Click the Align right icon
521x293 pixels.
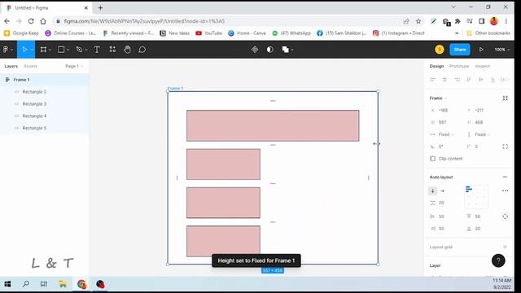pyautogui.click(x=457, y=80)
